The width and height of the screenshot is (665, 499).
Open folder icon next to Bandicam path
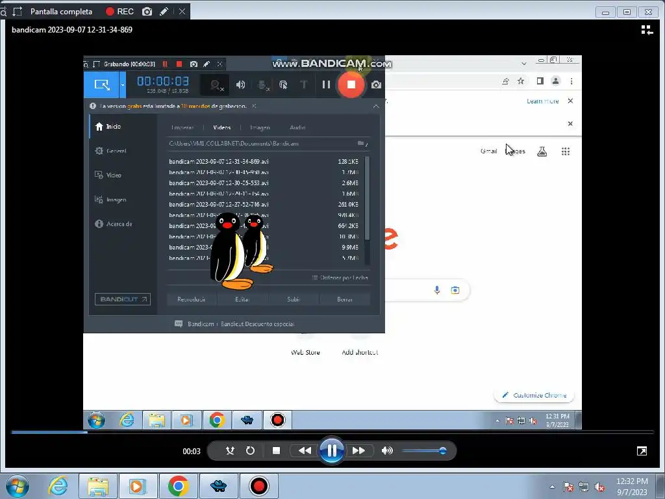361,144
